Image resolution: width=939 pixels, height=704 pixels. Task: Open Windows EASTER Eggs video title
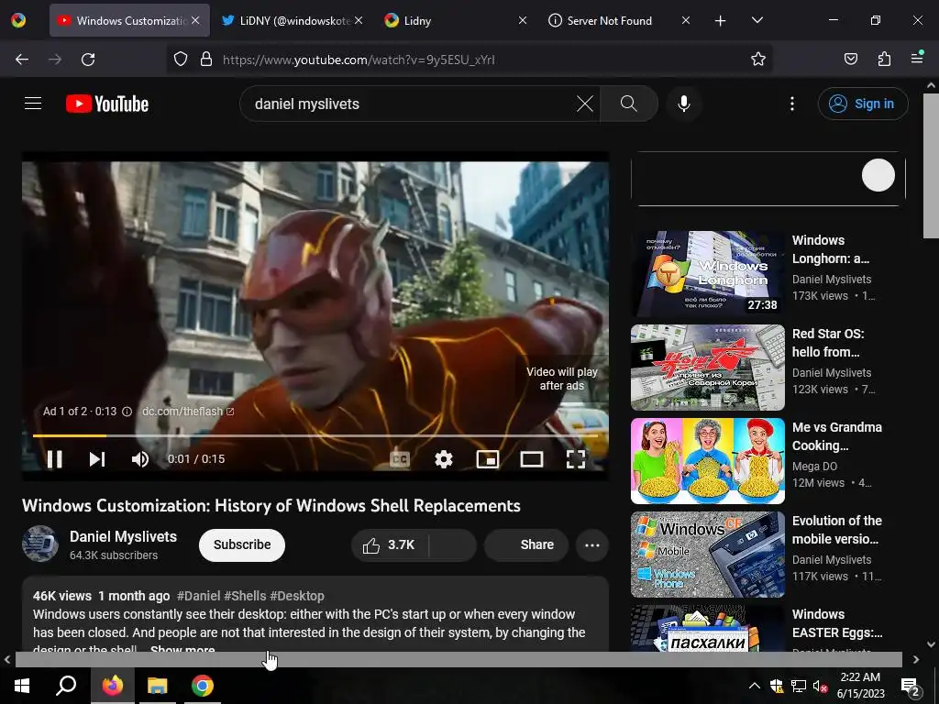(x=836, y=623)
